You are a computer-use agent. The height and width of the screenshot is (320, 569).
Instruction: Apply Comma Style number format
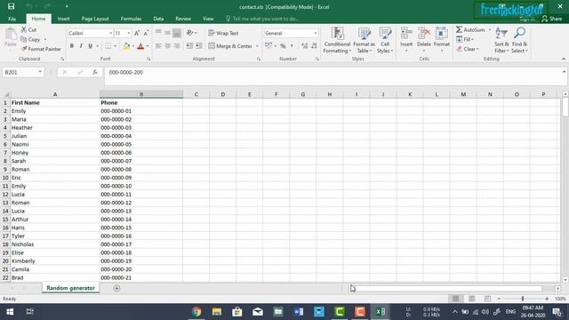click(x=292, y=46)
